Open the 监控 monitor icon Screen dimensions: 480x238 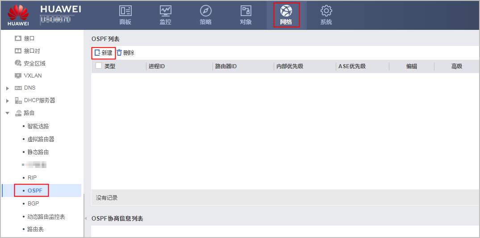165,11
